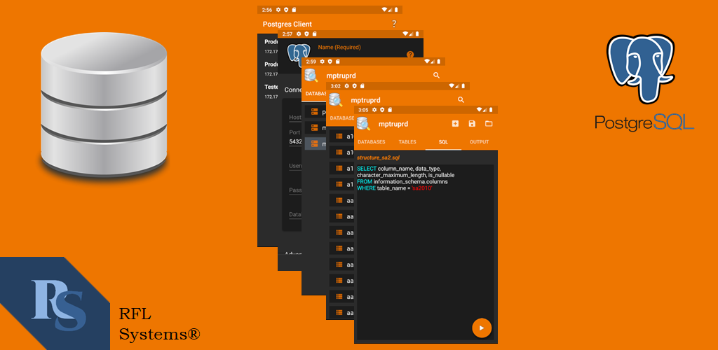Click the orange help icon beside Name field

(x=409, y=55)
